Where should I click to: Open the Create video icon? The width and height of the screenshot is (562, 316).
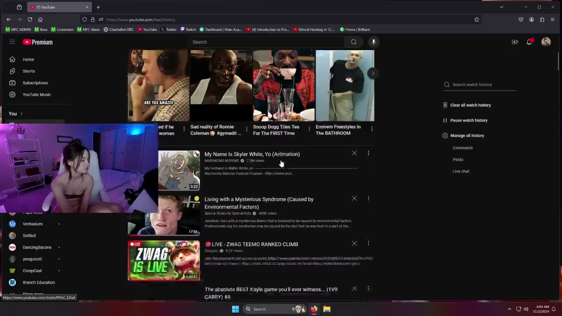click(515, 42)
